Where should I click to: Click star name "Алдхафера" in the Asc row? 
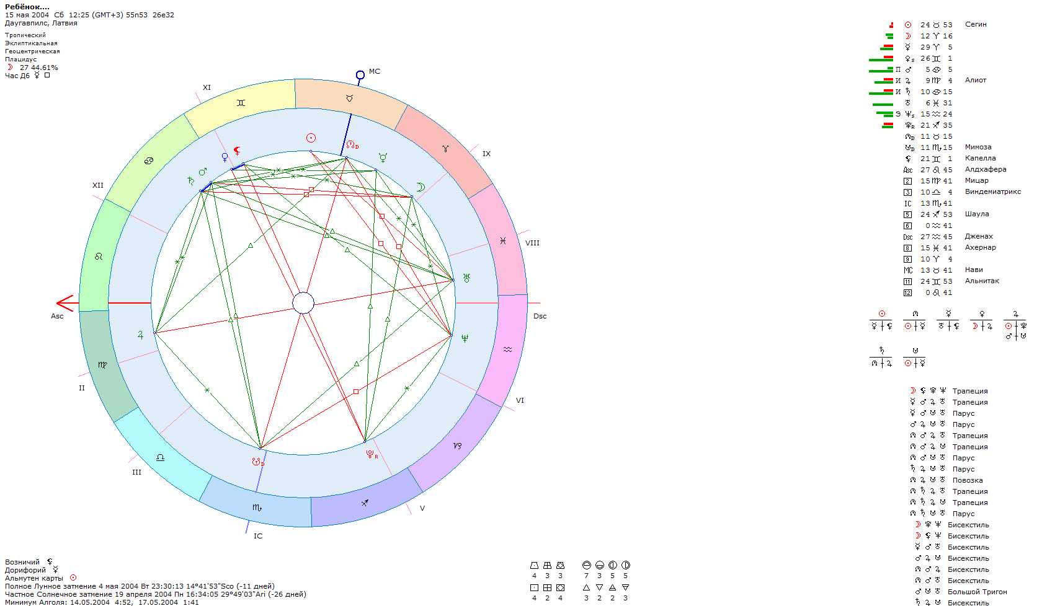click(986, 169)
